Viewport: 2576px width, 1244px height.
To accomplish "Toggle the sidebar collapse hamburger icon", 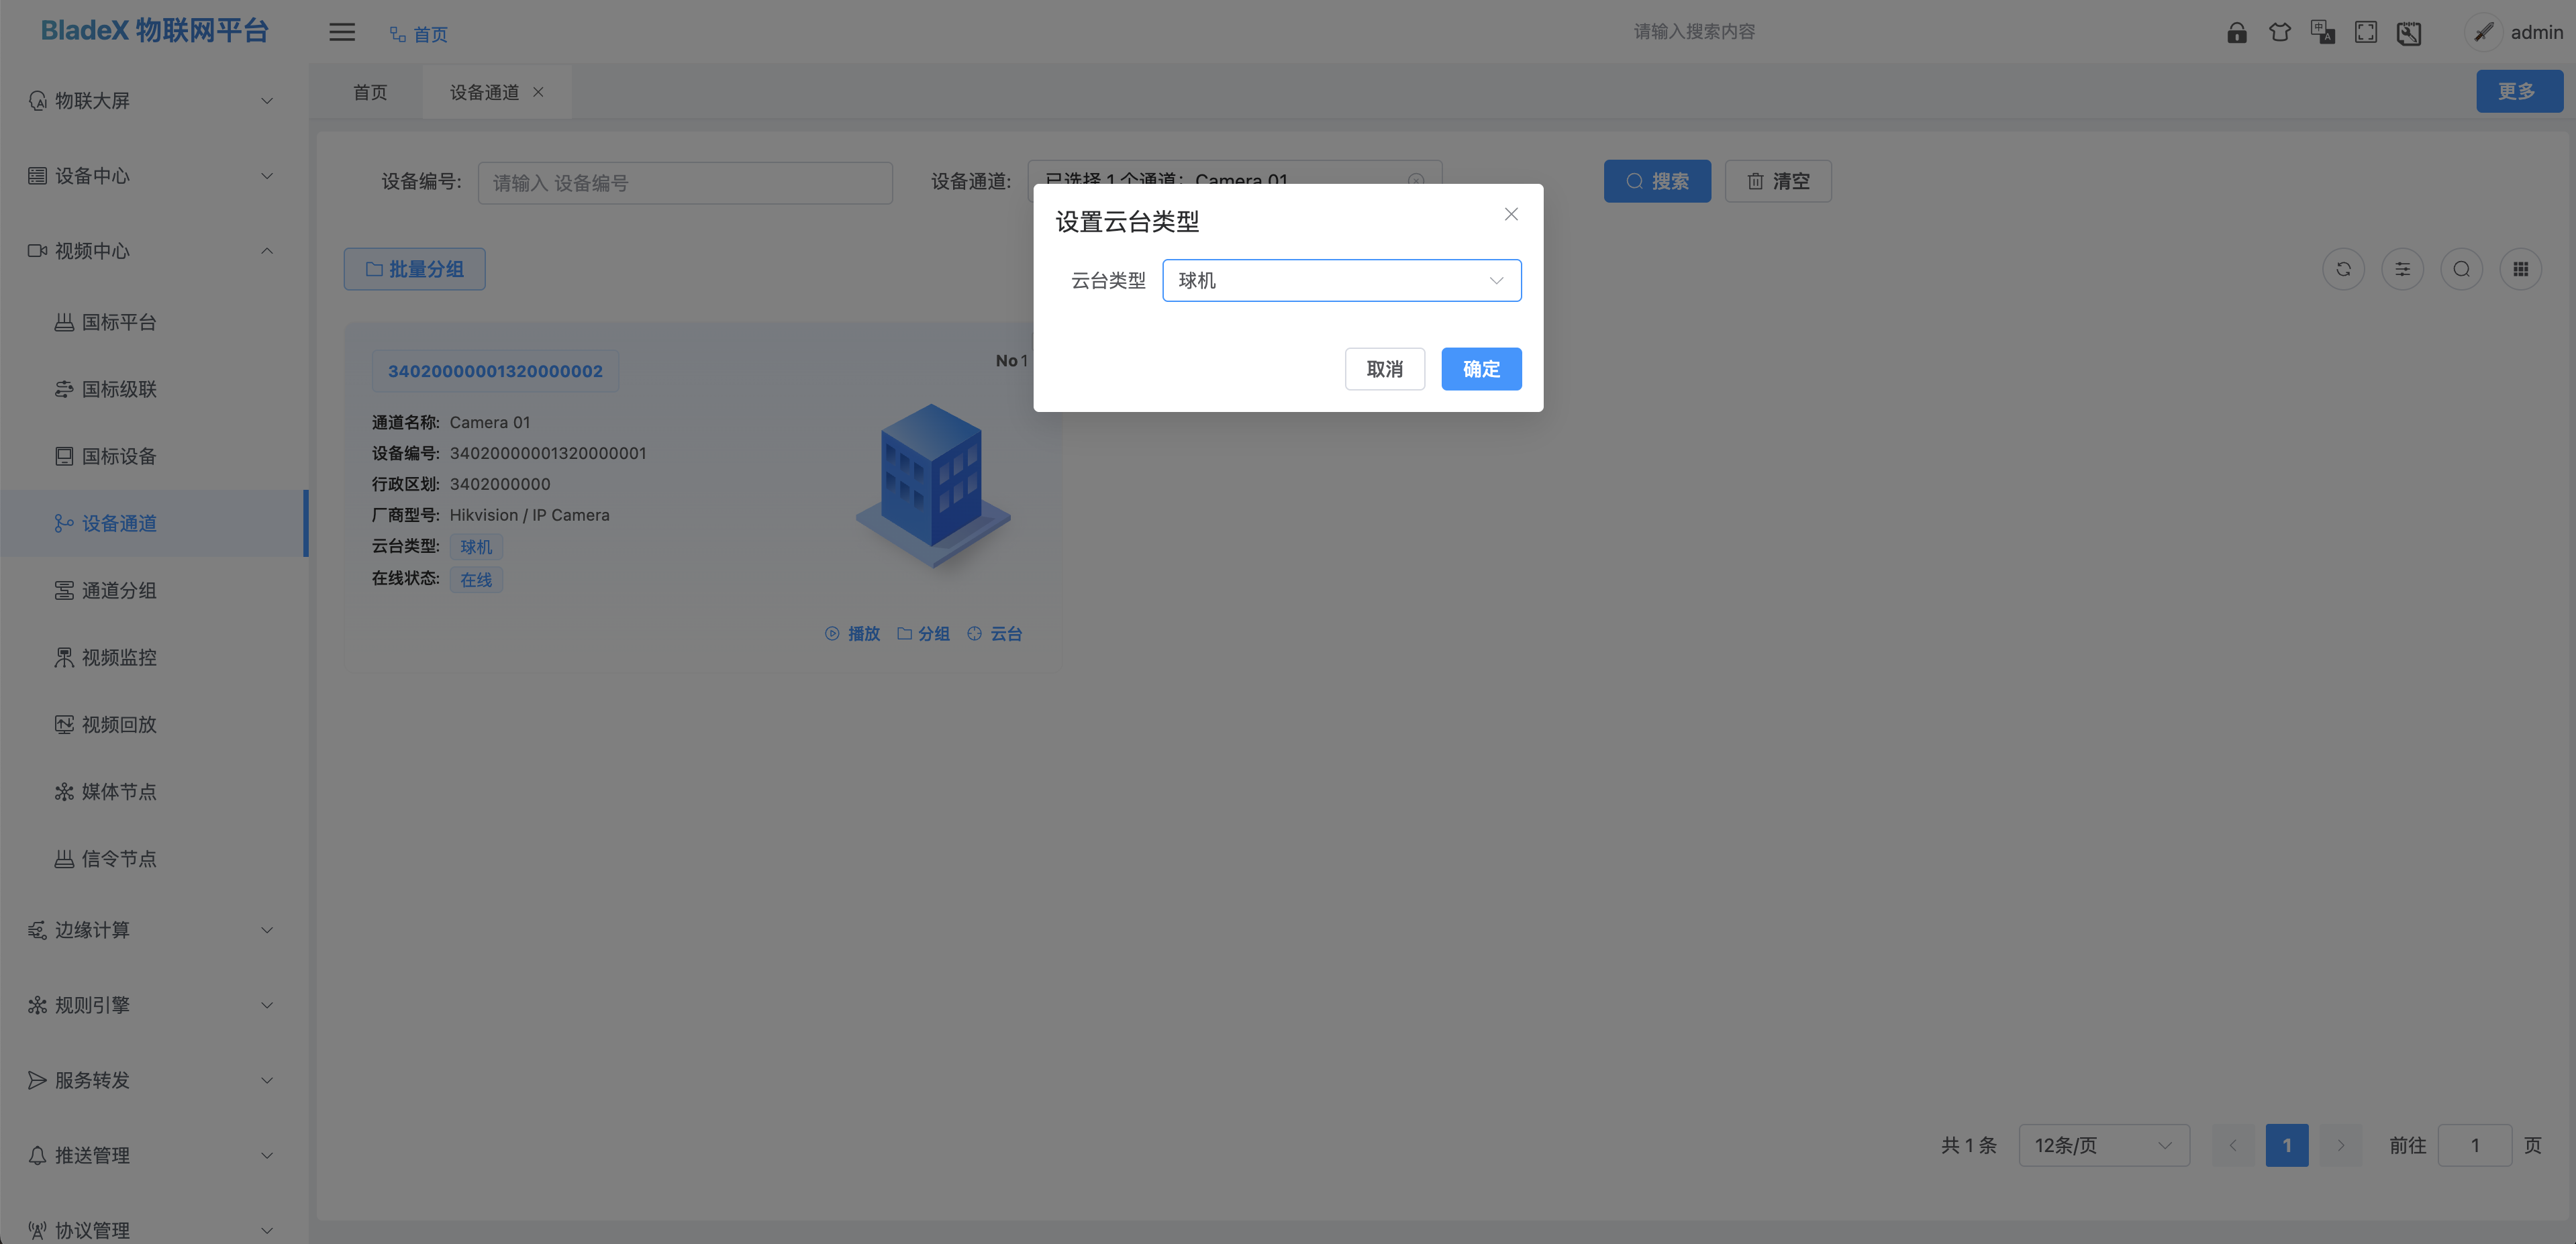I will coord(342,32).
